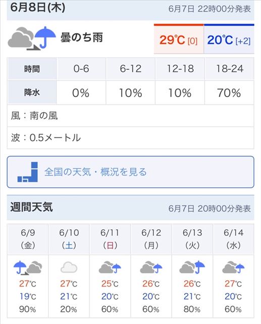Viewport: 261px width, 324px height.
Task: Click the 70% precipitation cell
Action: point(229,93)
